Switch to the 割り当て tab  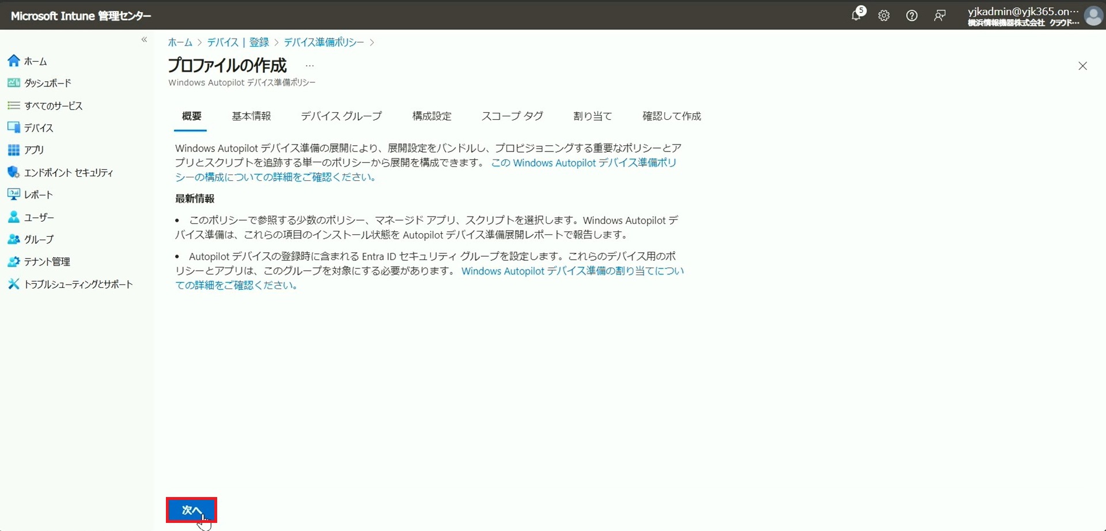tap(593, 116)
